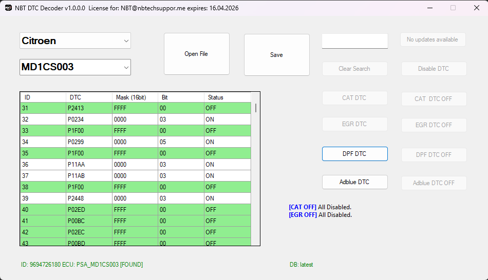Viewport: 488px width, 280px height.
Task: Click the [EGR OFF] All Disabled log line
Action: tap(320, 215)
